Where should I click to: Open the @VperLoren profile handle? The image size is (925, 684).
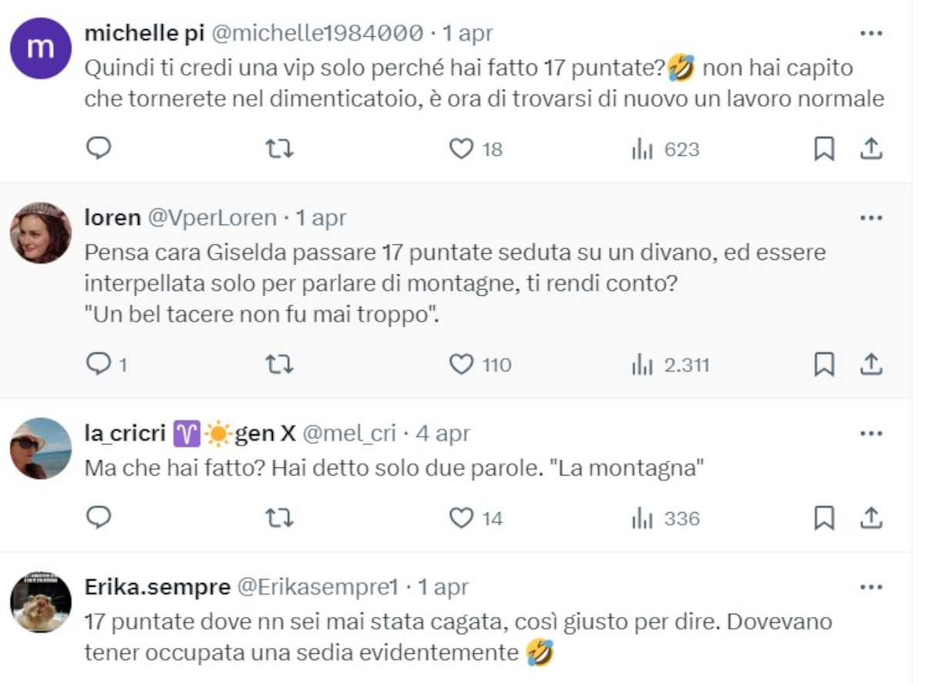coord(212,218)
